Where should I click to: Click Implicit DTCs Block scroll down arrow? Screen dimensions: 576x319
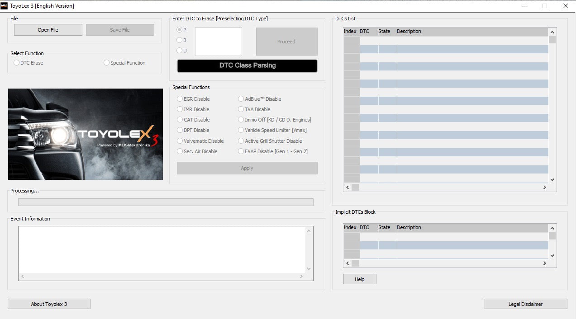552,256
